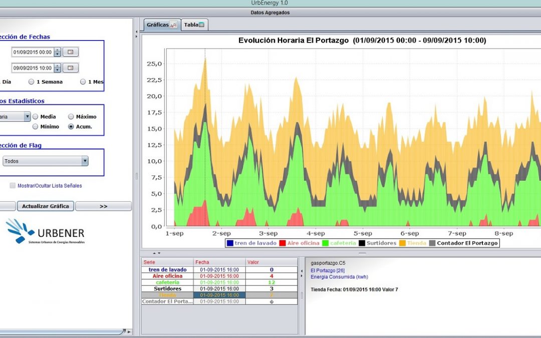Click the chart icon on Gráficas tab
Image resolution: width=541 pixels, height=338 pixels.
pos(173,25)
